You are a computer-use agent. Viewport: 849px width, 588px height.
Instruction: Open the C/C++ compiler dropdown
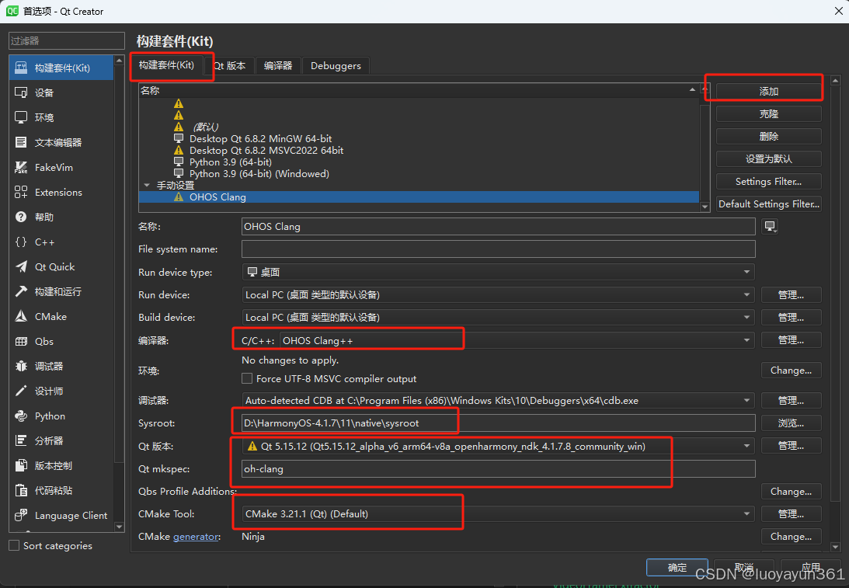pyautogui.click(x=517, y=340)
